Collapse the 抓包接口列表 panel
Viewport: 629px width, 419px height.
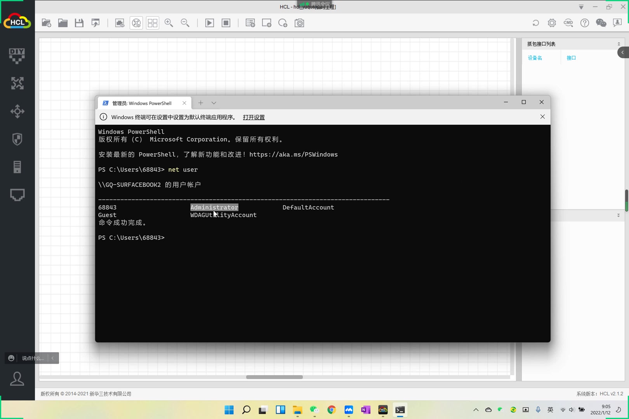coord(619,44)
